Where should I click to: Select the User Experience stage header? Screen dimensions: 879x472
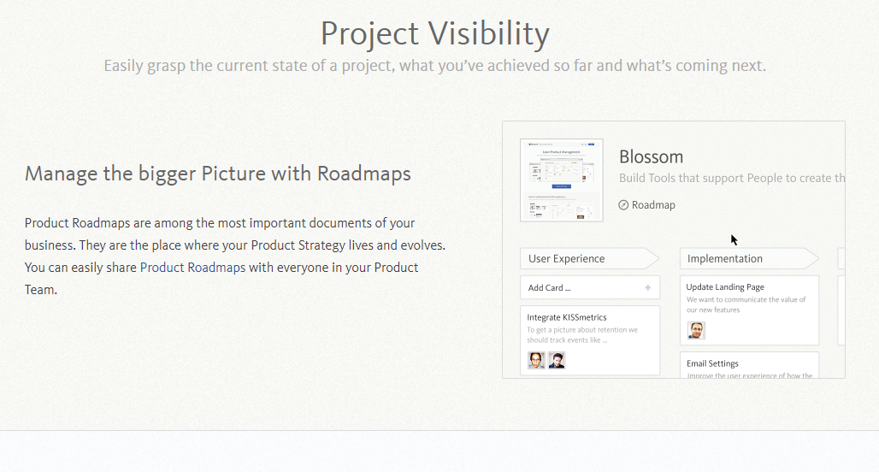point(588,259)
